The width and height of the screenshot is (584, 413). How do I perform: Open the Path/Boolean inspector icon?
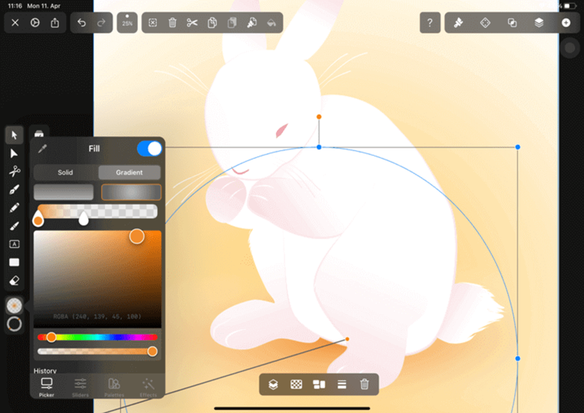click(512, 23)
